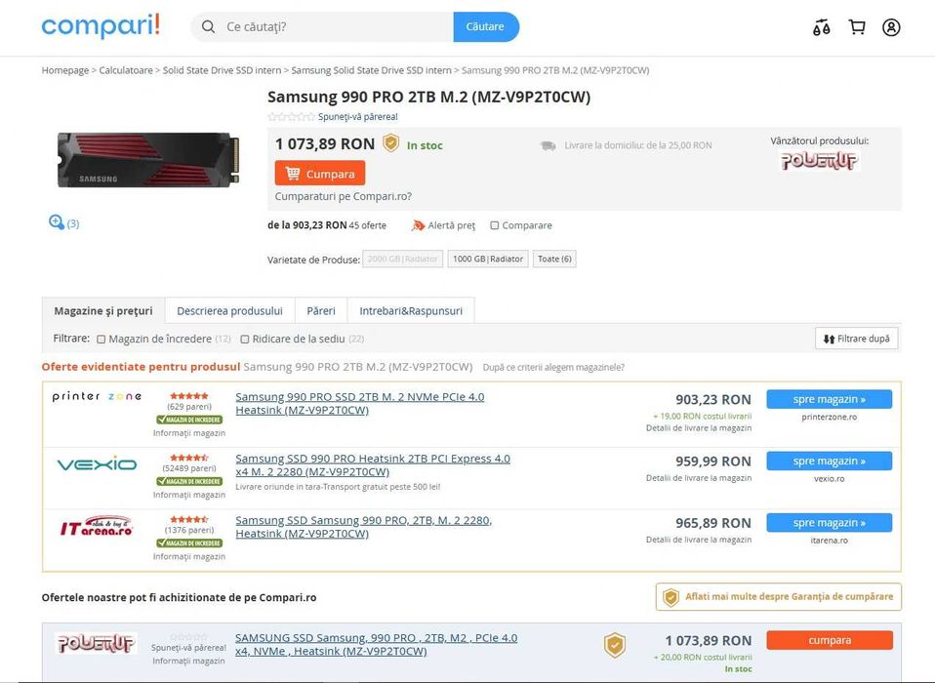Enable Magazin de încredere filter
The width and height of the screenshot is (935, 683).
pos(102,340)
